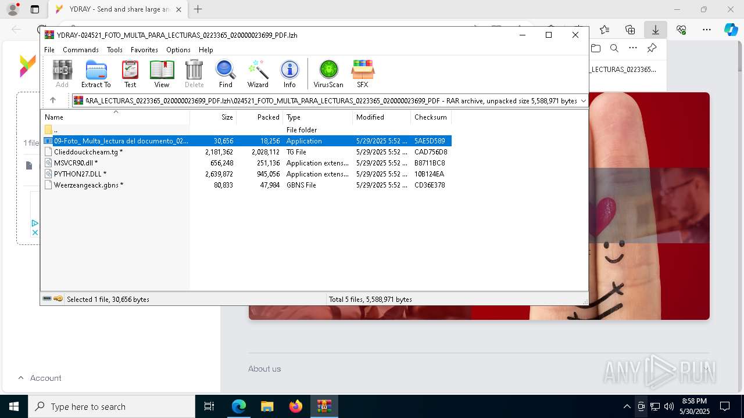Run VirusScan on the archive
Screen dimensions: 744x418
(x=328, y=74)
